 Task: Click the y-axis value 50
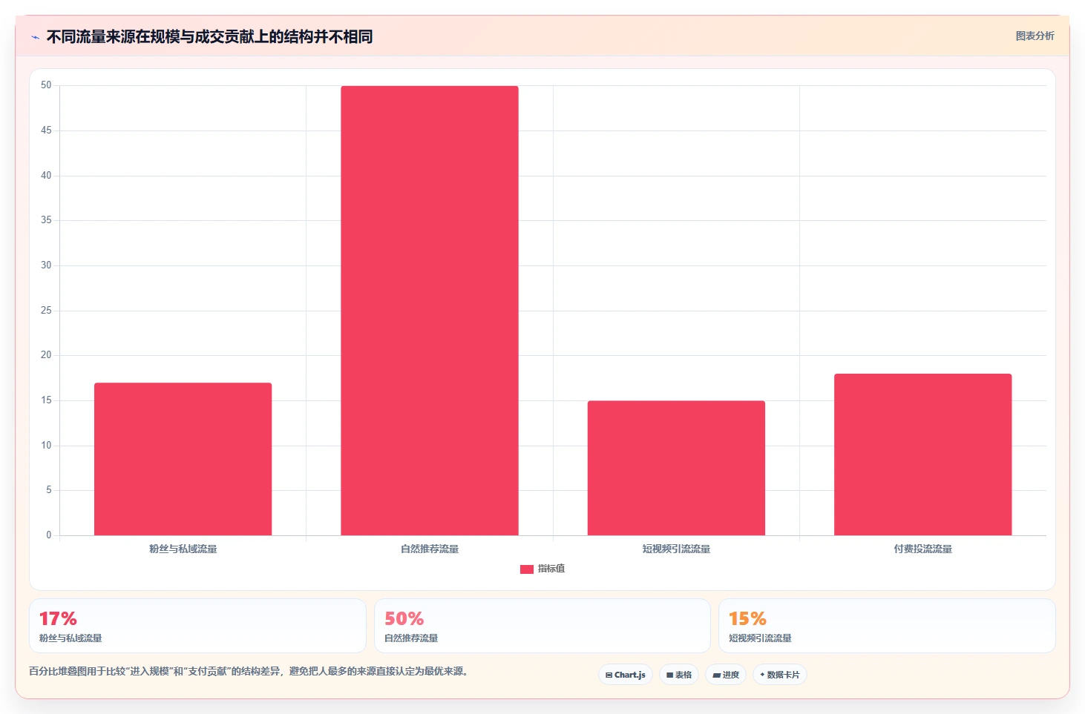pyautogui.click(x=46, y=85)
